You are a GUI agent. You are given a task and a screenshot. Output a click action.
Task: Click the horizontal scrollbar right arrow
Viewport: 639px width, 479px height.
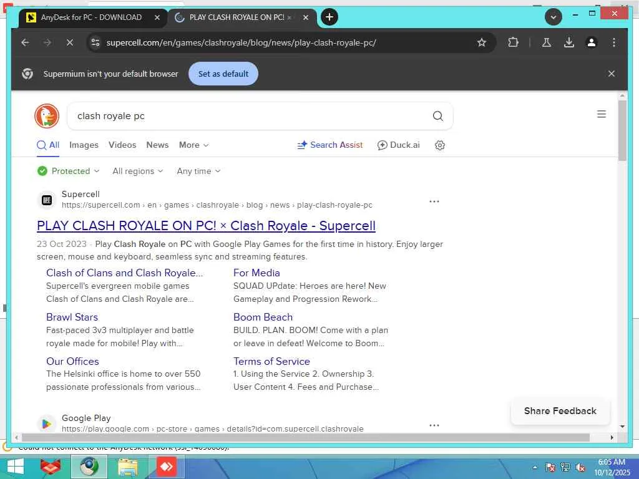click(612, 438)
